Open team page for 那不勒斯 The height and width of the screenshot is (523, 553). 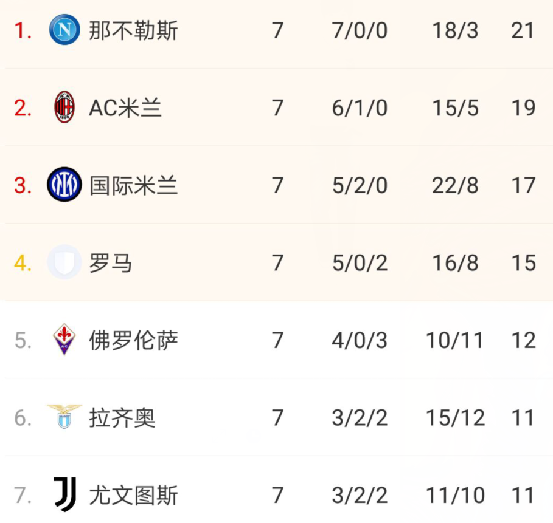133,30
